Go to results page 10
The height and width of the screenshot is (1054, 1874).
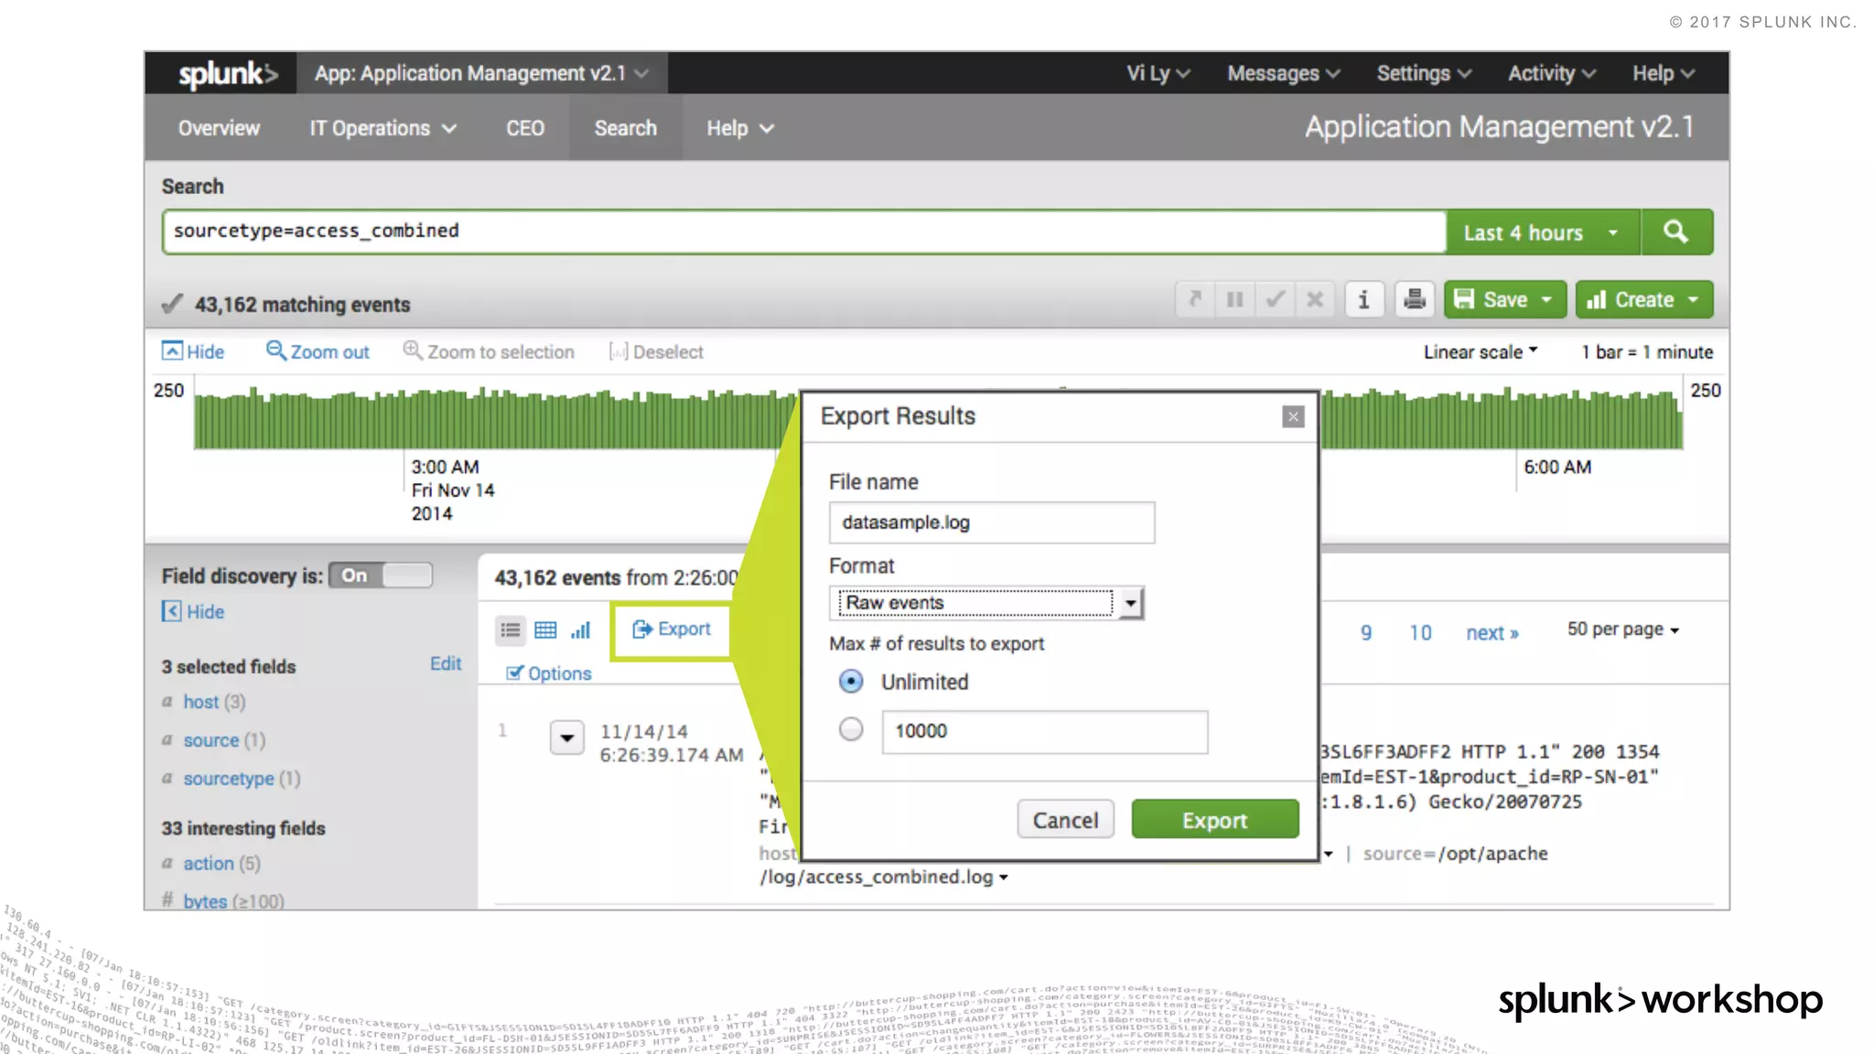[1420, 632]
